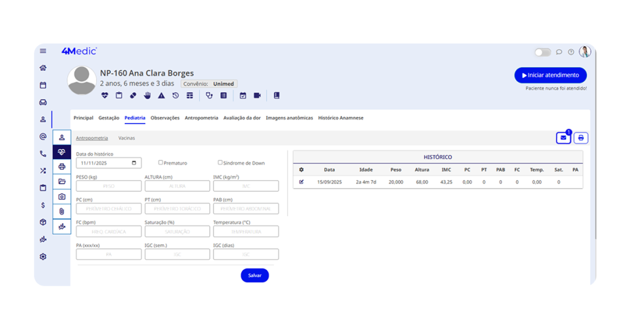Click into the PESO (kg) input field
This screenshot has width=630, height=330.
(x=108, y=186)
